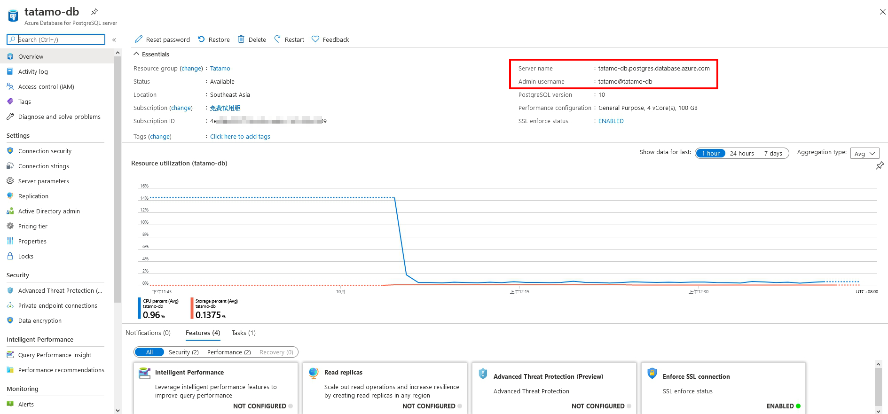Filter features by Security (2)
Screen dimensions: 888x414
(183, 352)
